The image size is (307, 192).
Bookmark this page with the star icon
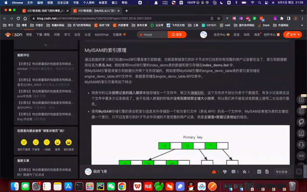pyautogui.click(x=218, y=18)
